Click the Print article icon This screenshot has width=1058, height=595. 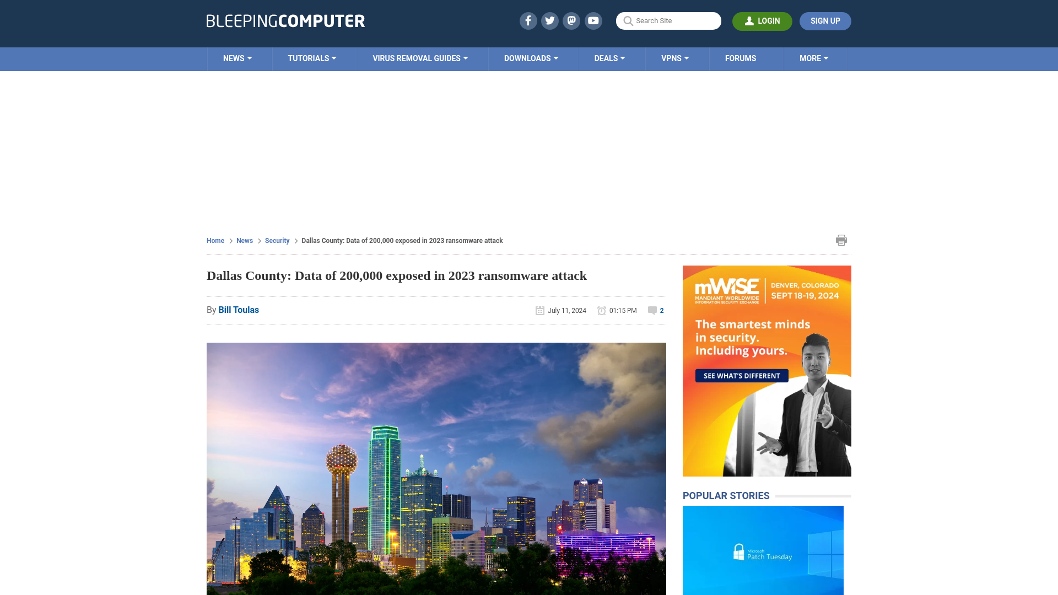click(x=841, y=240)
